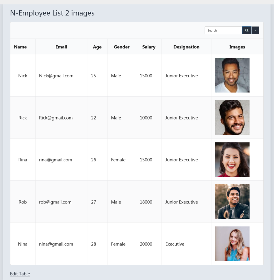Image resolution: width=274 pixels, height=280 pixels.
Task: Click Rob's salary value 18000
Action: (x=146, y=202)
